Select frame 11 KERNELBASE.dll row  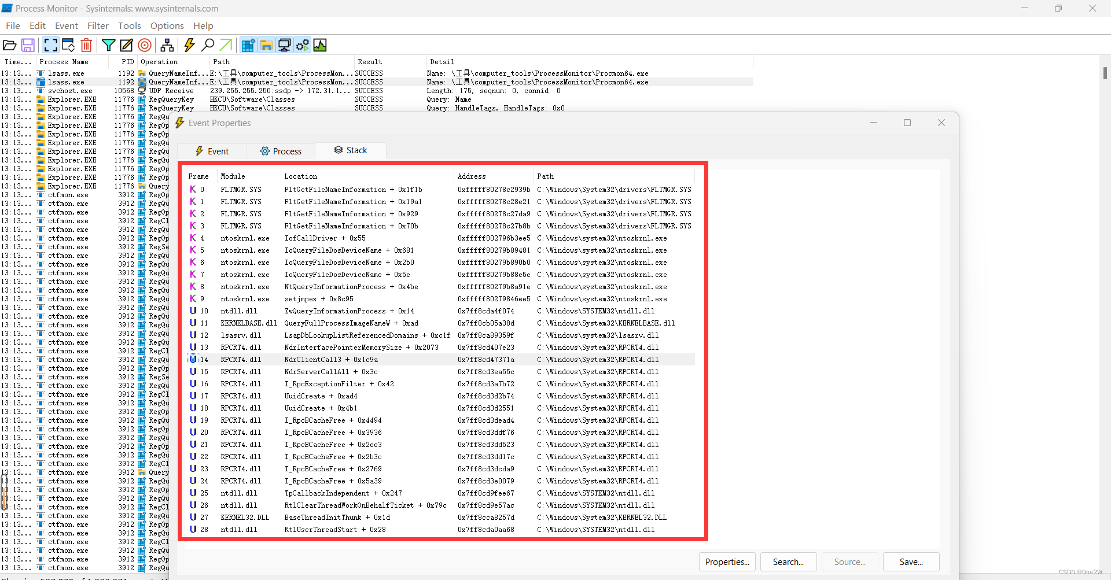(439, 323)
